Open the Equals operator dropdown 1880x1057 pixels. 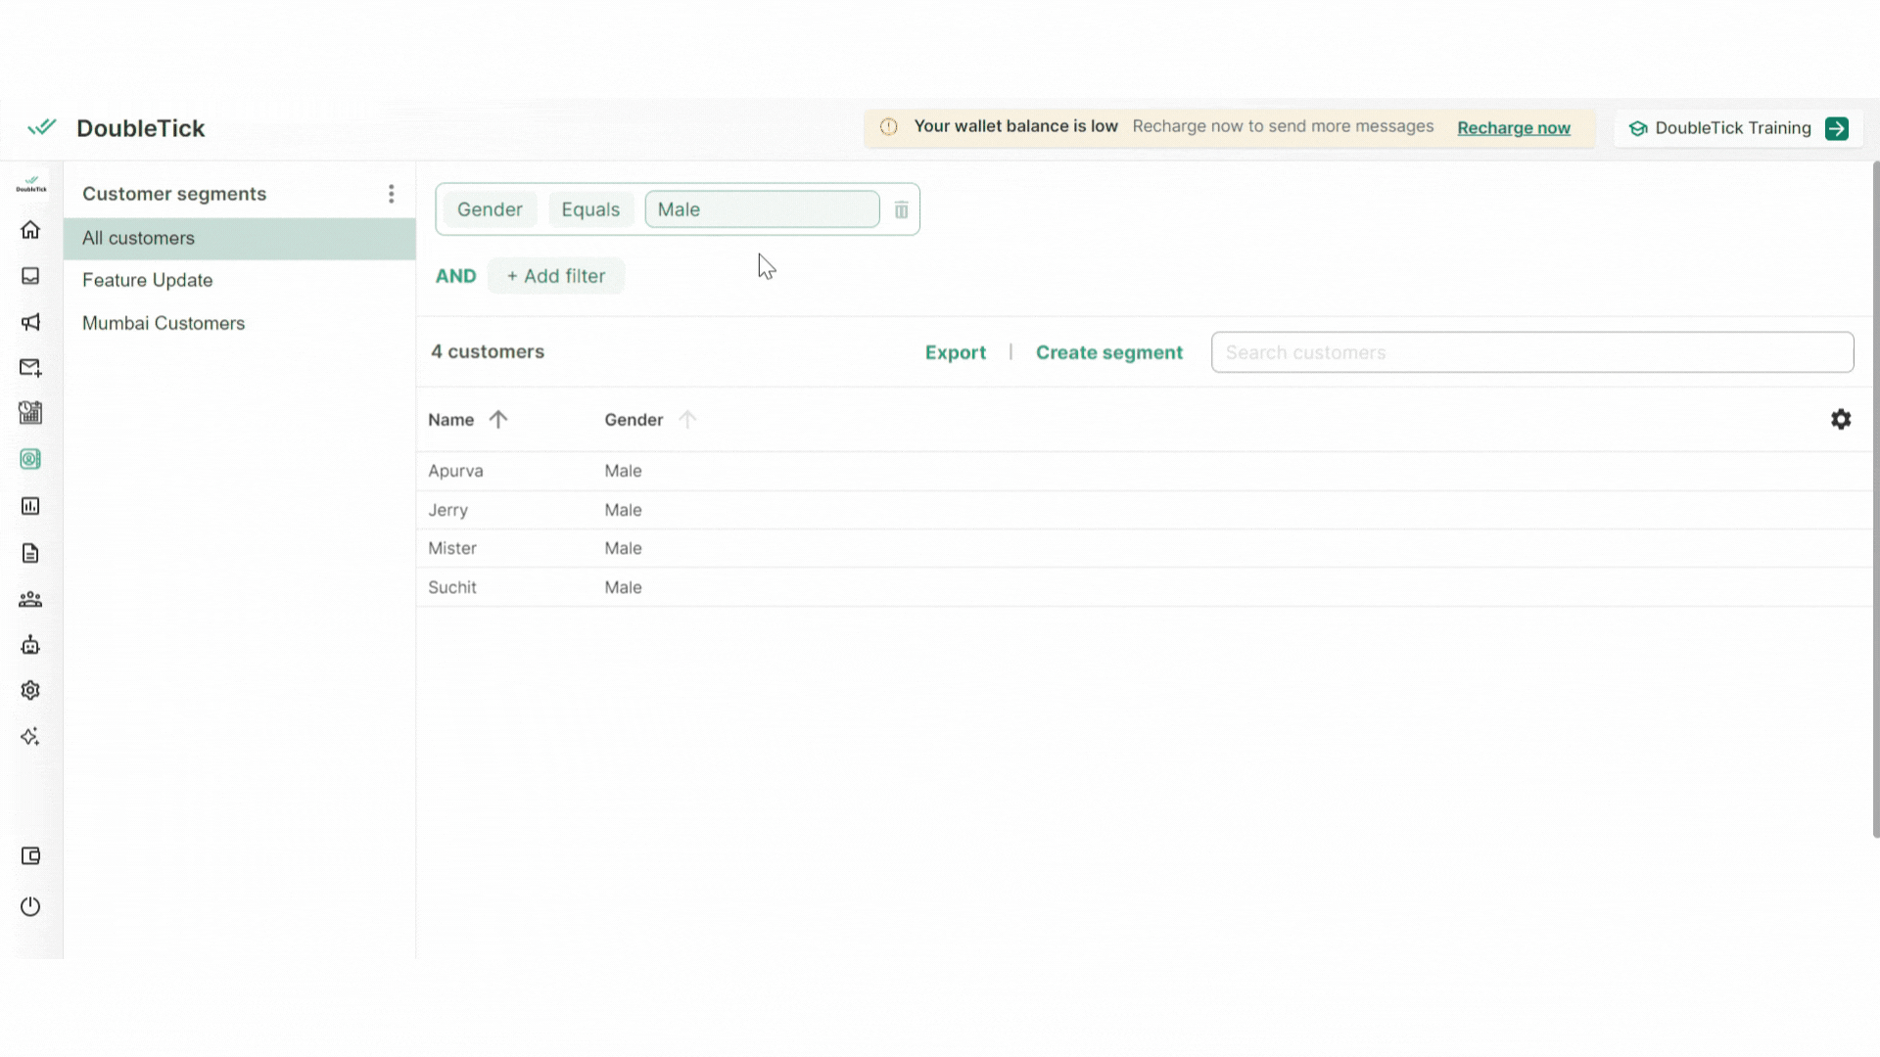[590, 209]
